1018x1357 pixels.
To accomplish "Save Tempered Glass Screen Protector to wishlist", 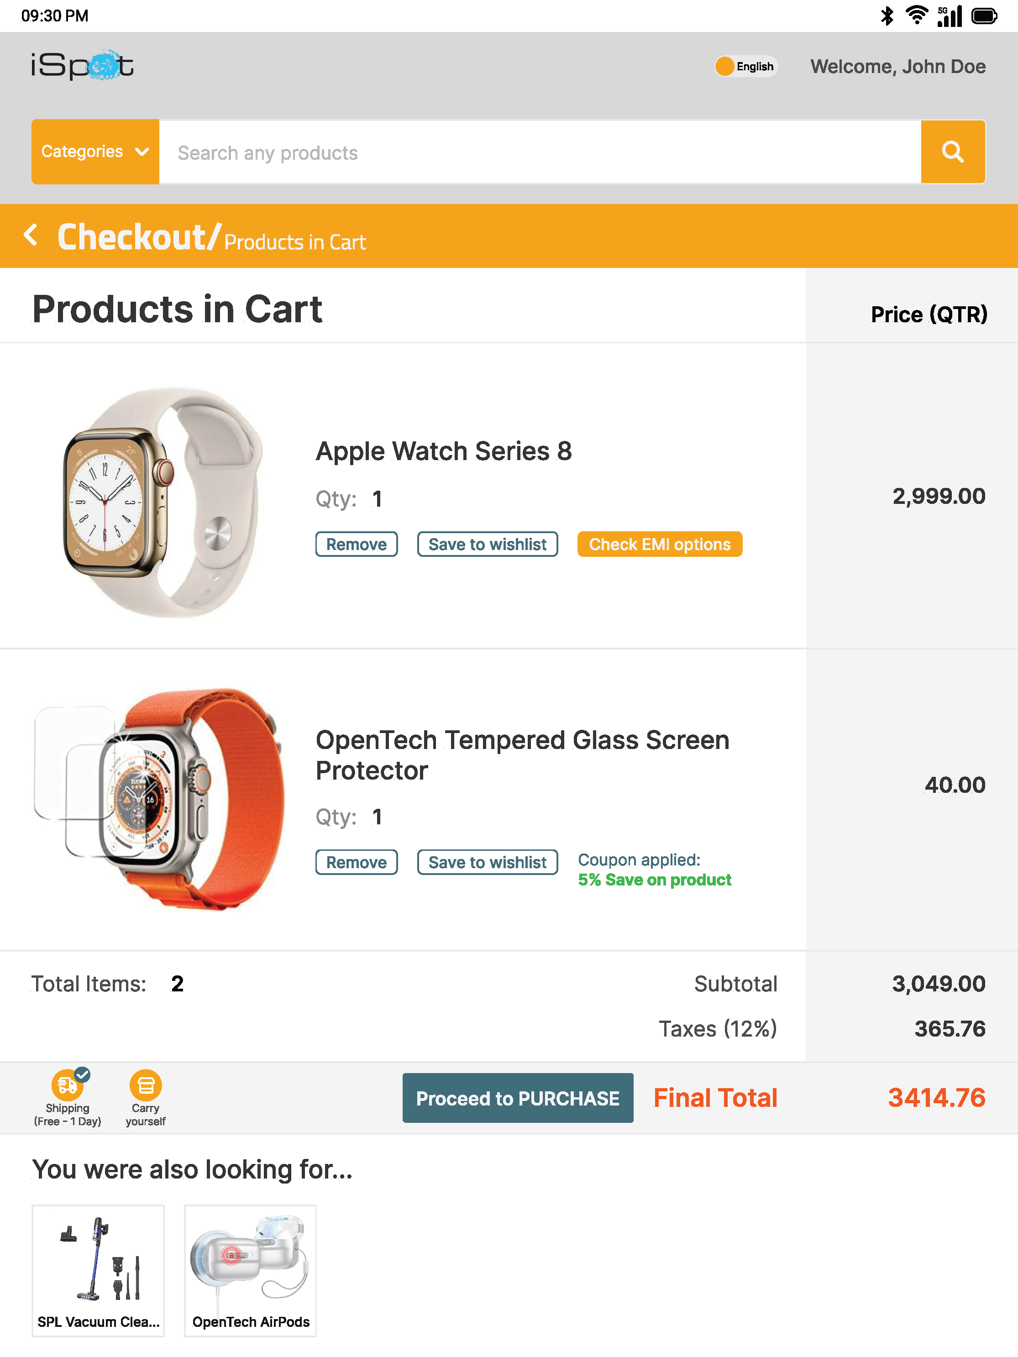I will (487, 862).
